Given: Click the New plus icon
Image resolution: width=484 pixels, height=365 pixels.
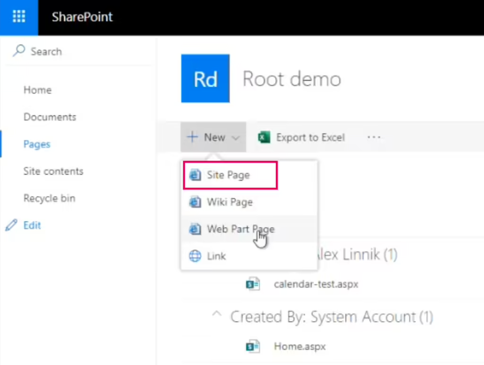Looking at the screenshot, I should pos(192,137).
